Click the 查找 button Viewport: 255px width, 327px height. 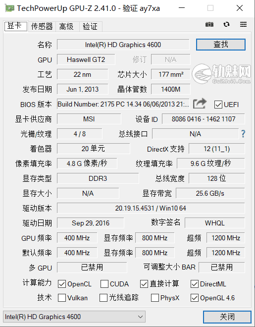pyautogui.click(x=221, y=45)
